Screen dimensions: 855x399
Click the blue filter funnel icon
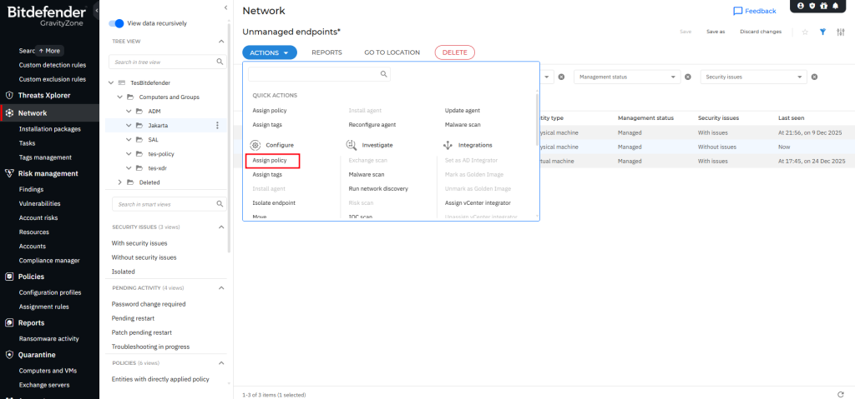822,32
